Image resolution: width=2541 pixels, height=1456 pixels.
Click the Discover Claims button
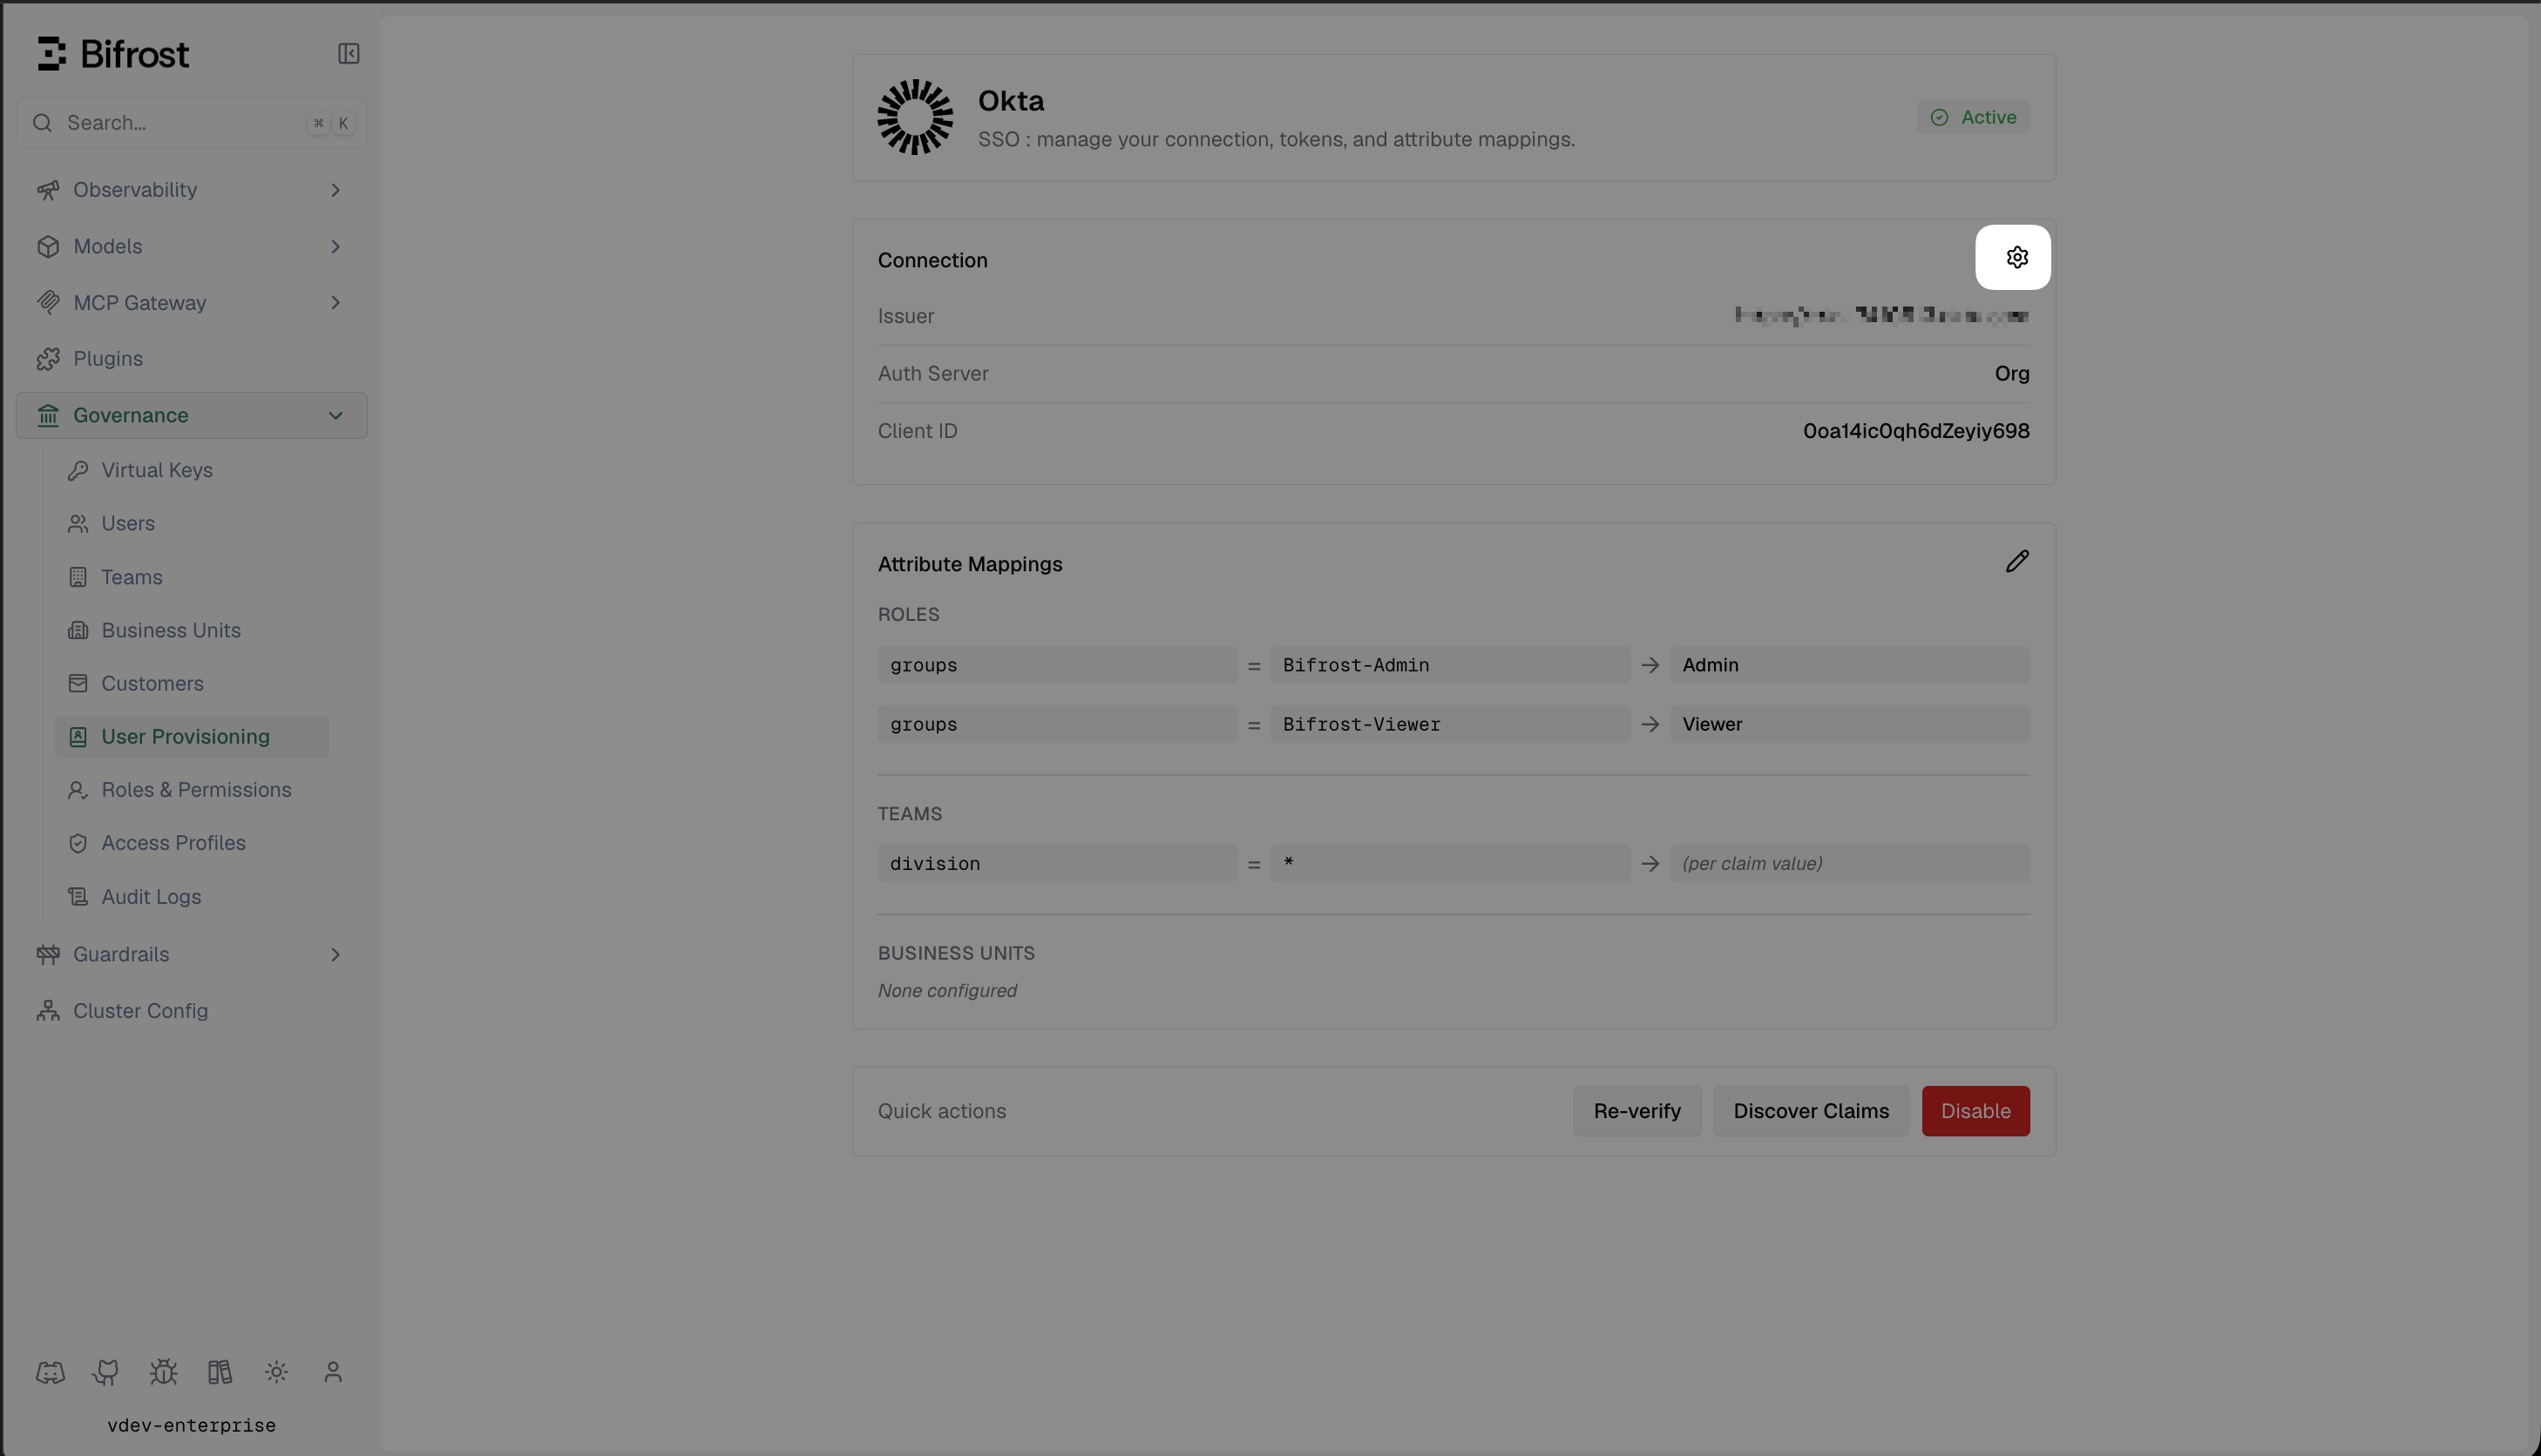pos(1811,1111)
